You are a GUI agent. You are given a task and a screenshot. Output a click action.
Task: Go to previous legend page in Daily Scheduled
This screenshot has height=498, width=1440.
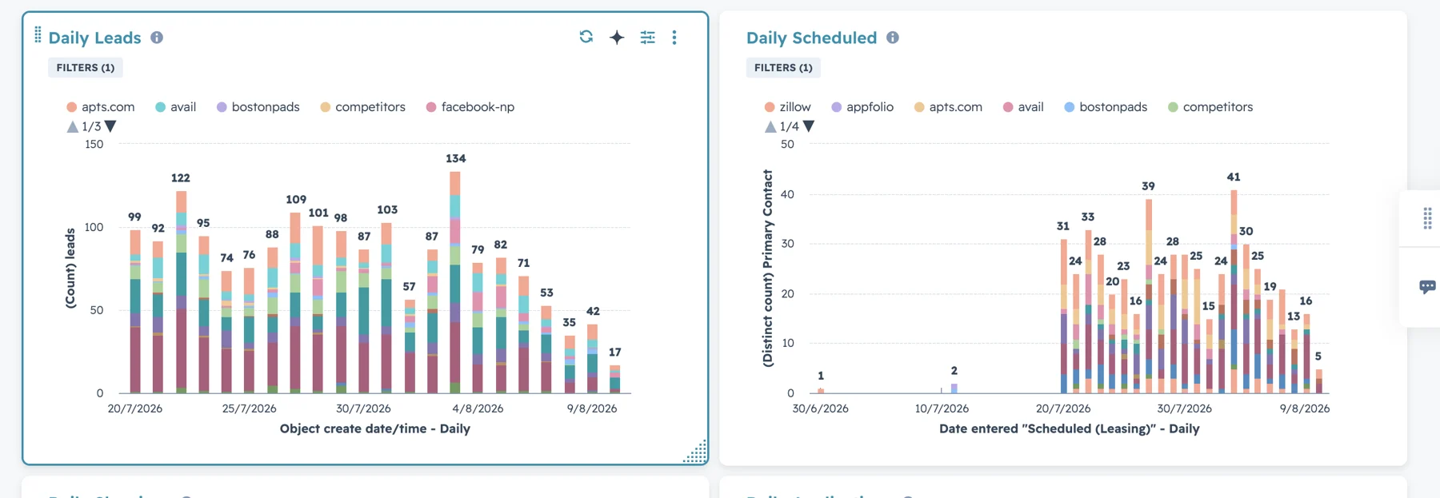pos(770,126)
